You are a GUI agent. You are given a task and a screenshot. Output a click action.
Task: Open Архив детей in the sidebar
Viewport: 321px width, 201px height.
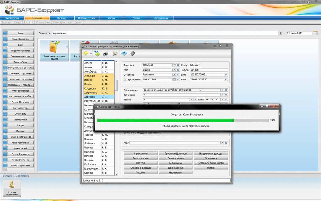(20, 148)
